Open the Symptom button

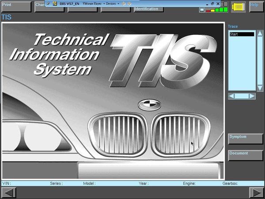[x=246, y=139]
